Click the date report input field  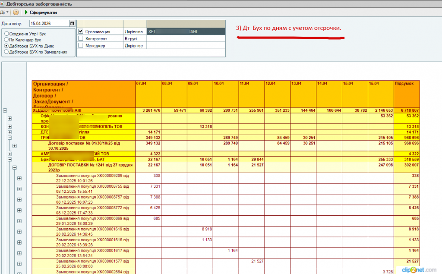coord(49,23)
